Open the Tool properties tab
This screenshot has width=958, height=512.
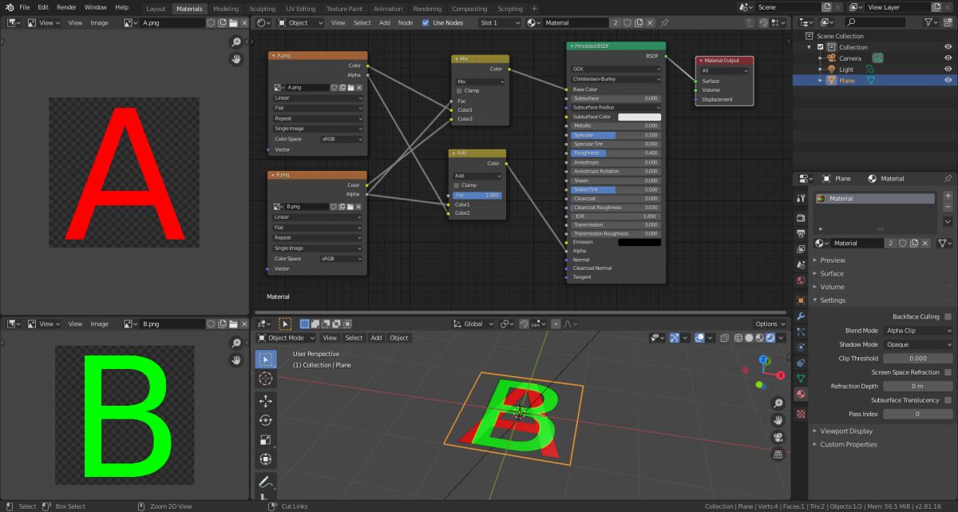pos(801,198)
